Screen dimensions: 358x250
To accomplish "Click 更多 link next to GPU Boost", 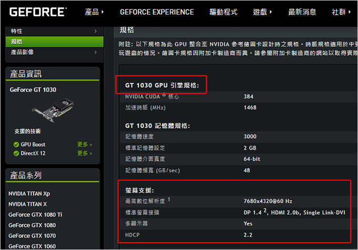I will [x=84, y=144].
